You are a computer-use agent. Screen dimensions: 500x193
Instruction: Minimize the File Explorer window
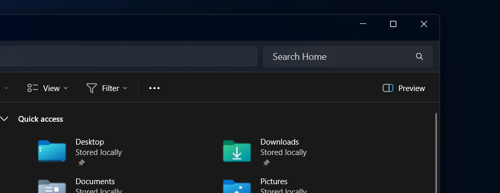pyautogui.click(x=363, y=24)
